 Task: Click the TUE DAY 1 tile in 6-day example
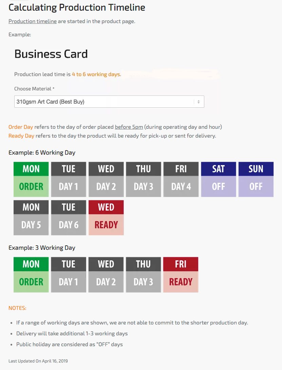click(x=69, y=179)
